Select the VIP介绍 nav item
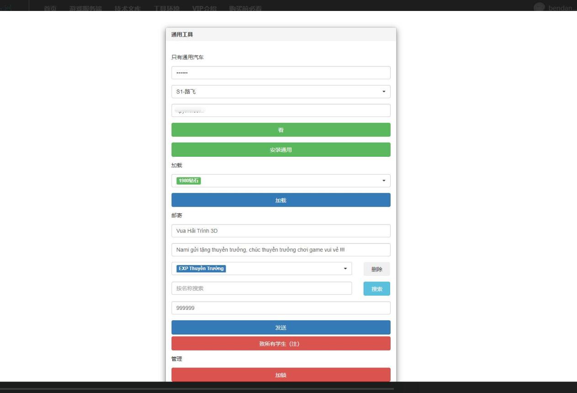 point(204,8)
